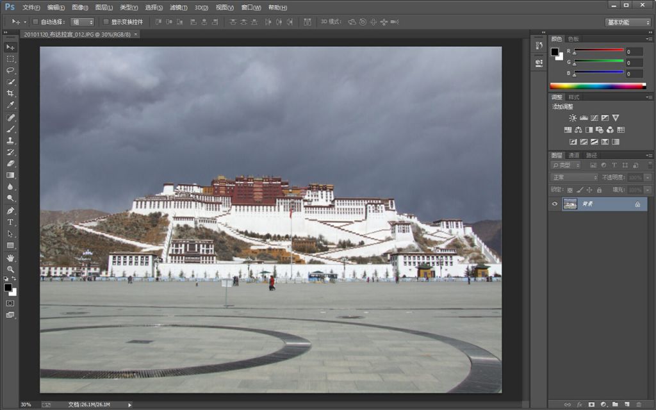Choose the Clone Stamp tool
This screenshot has height=410, width=656.
pos(10,140)
